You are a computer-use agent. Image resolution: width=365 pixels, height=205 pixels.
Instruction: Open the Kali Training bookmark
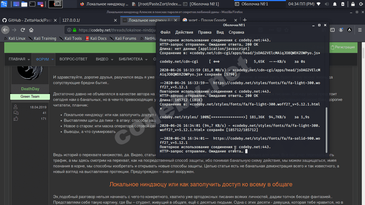tap(42, 38)
